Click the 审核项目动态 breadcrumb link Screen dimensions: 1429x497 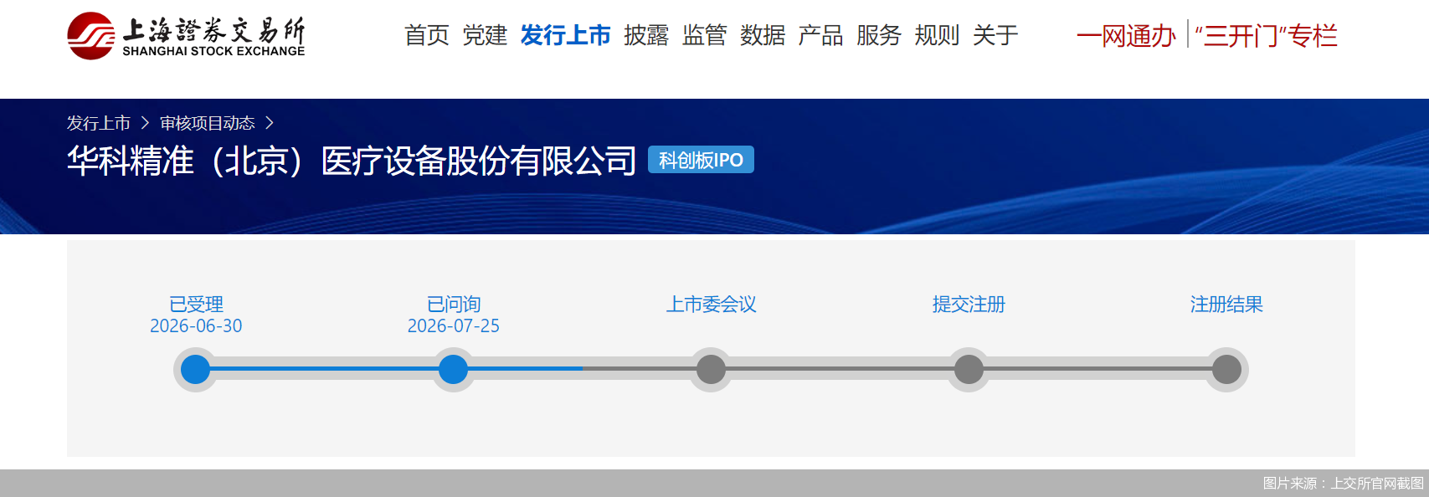(x=208, y=123)
